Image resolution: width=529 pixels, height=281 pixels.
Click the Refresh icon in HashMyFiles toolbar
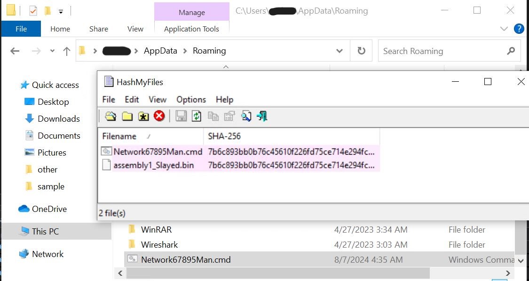point(197,116)
